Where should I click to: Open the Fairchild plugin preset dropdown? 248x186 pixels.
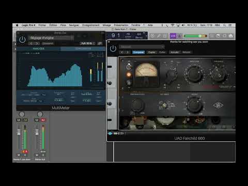(142, 47)
